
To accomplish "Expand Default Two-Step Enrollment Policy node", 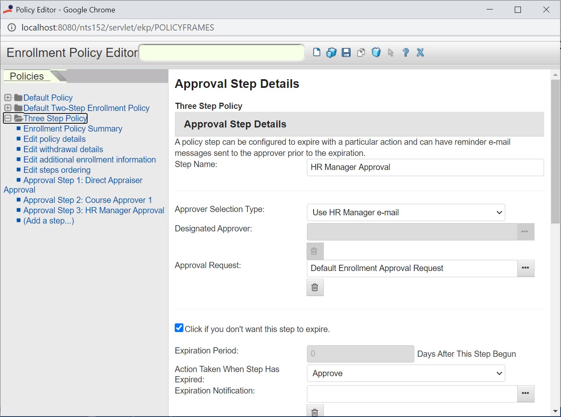I will click(x=8, y=108).
